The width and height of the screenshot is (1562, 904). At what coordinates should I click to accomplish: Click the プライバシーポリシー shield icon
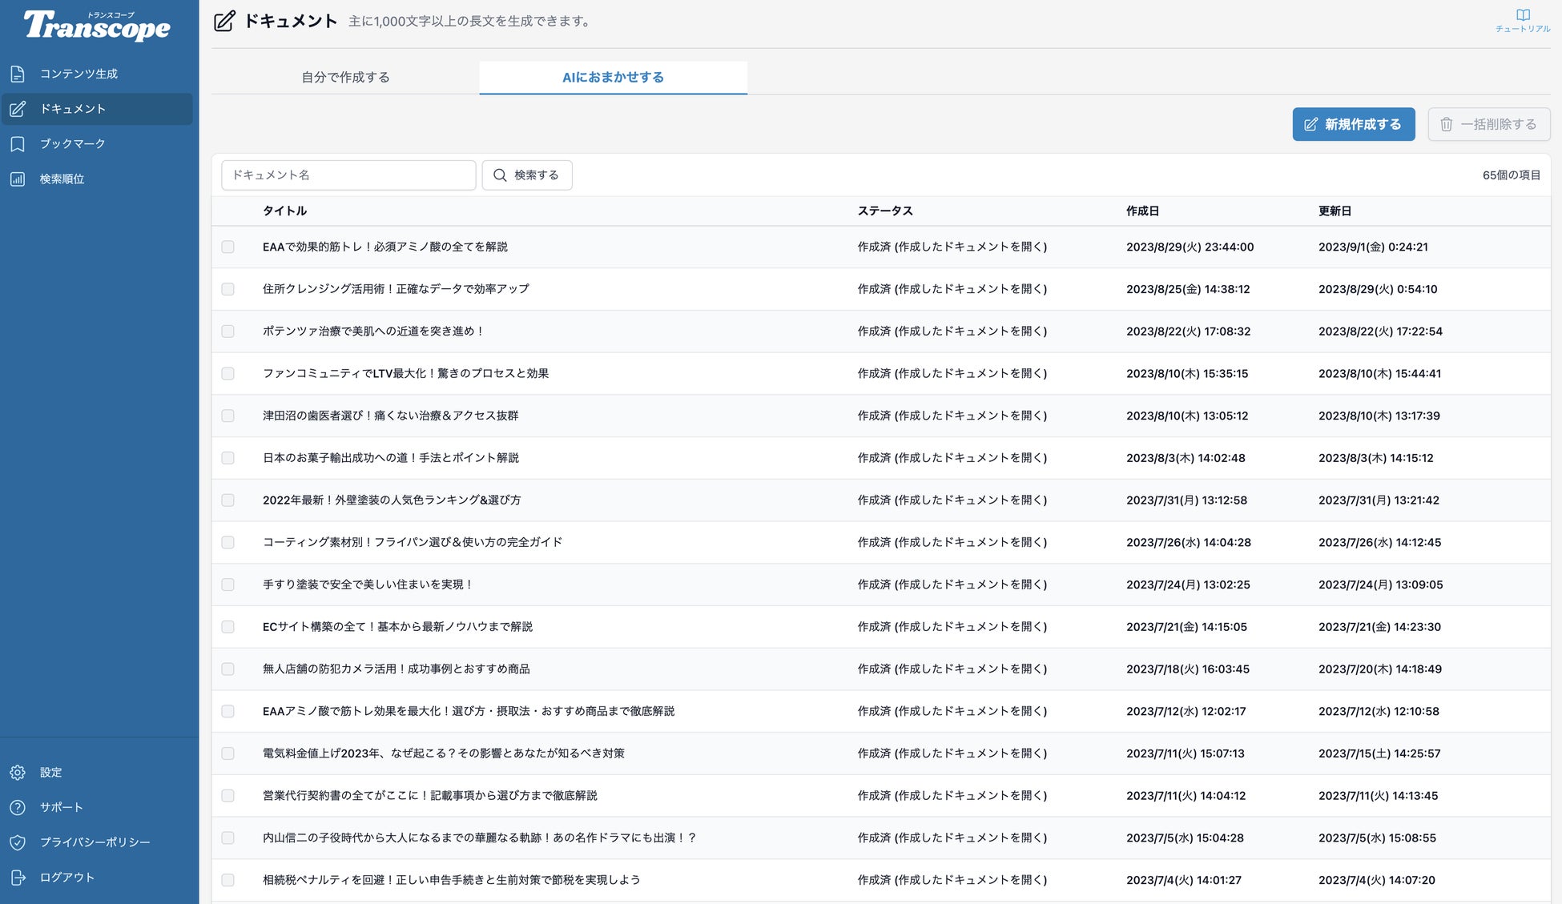pyautogui.click(x=18, y=842)
